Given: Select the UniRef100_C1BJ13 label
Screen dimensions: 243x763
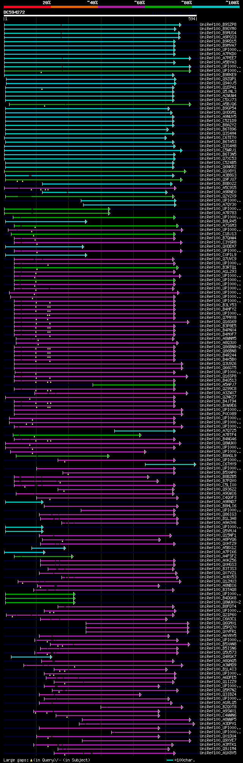Looking at the screenshot, I should click(218, 234).
